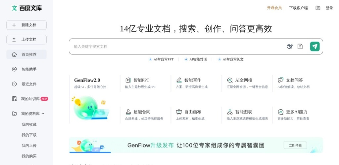Click the 开通会员 link
Screen dimensions: 339x165
coord(274,8)
